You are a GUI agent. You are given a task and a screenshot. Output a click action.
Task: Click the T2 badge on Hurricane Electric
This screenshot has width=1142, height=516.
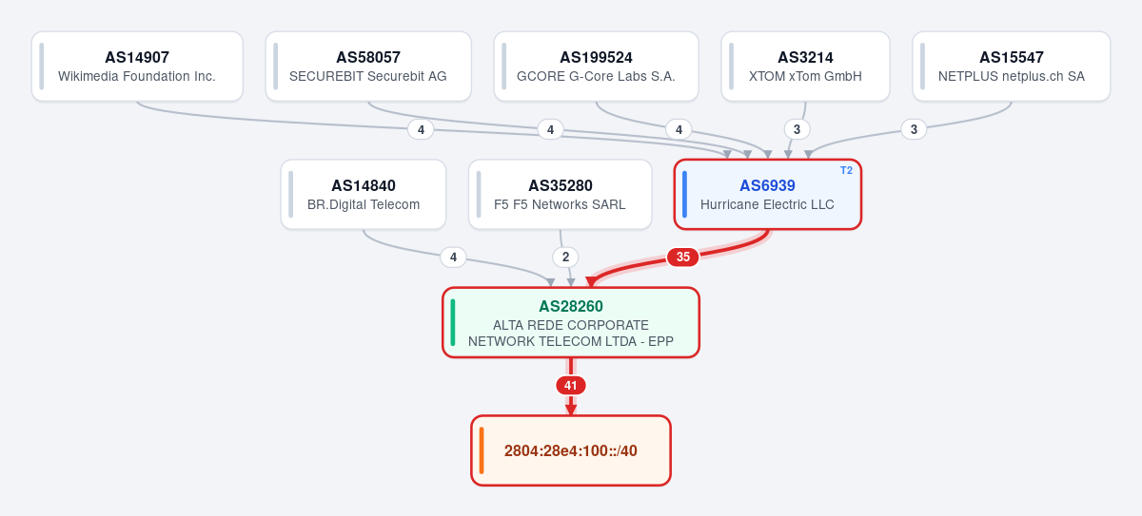[x=846, y=170]
